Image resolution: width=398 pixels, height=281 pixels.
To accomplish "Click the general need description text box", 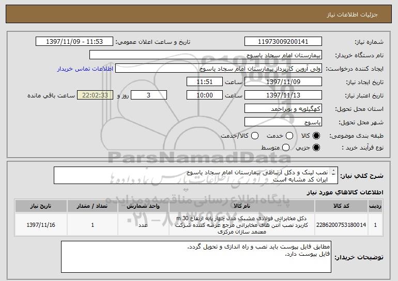I will pos(196,175).
